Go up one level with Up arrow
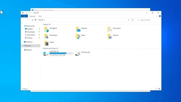The image size is (181, 102). (32, 20)
